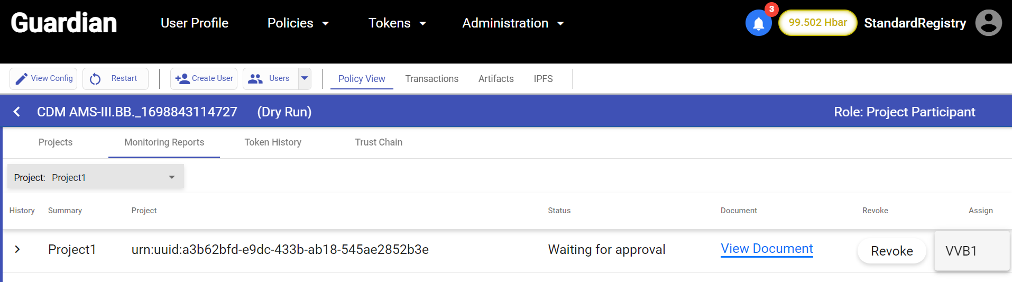The image size is (1012, 282).
Task: Switch to the Trust Chain tab
Action: pyautogui.click(x=379, y=142)
